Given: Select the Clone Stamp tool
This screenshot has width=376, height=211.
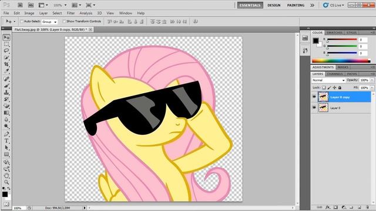Looking at the screenshot, I should point(6,93).
